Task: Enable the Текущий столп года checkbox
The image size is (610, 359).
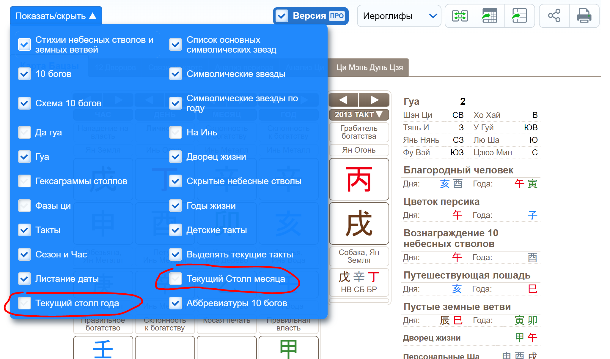Action: (x=24, y=303)
